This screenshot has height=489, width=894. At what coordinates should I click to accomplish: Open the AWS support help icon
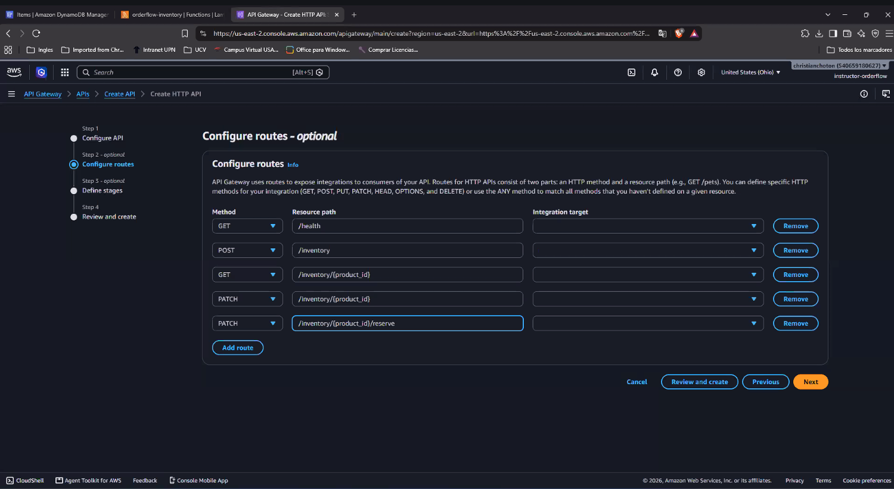(678, 72)
